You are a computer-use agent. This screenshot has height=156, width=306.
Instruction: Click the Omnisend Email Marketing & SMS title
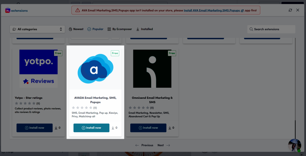pos(152,100)
